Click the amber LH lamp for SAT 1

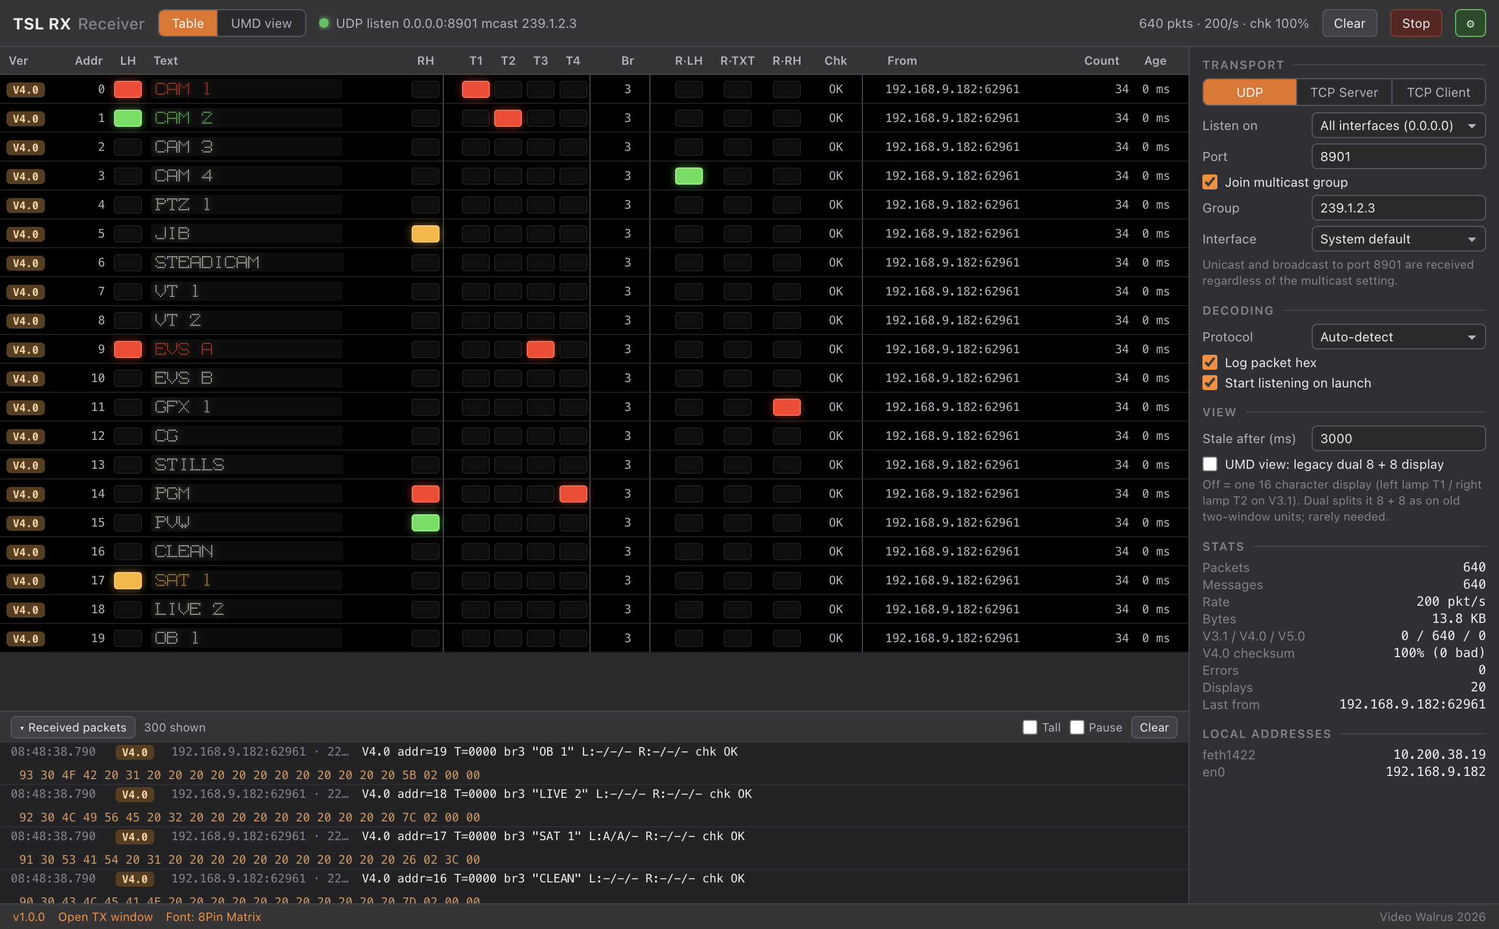(x=128, y=580)
